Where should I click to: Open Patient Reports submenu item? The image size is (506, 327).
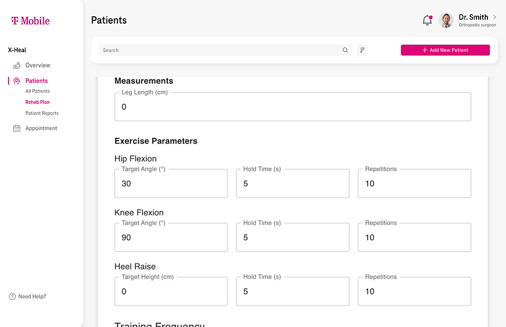42,113
